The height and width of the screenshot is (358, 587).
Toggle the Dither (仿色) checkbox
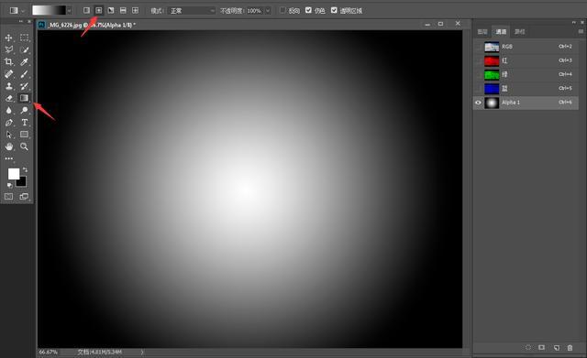click(x=308, y=10)
